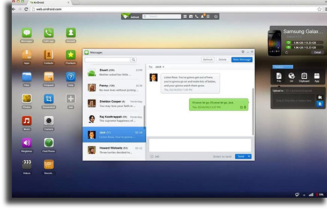This screenshot has width=327, height=209.
Task: Click the Add plus icon
Action: (x=71, y=99)
